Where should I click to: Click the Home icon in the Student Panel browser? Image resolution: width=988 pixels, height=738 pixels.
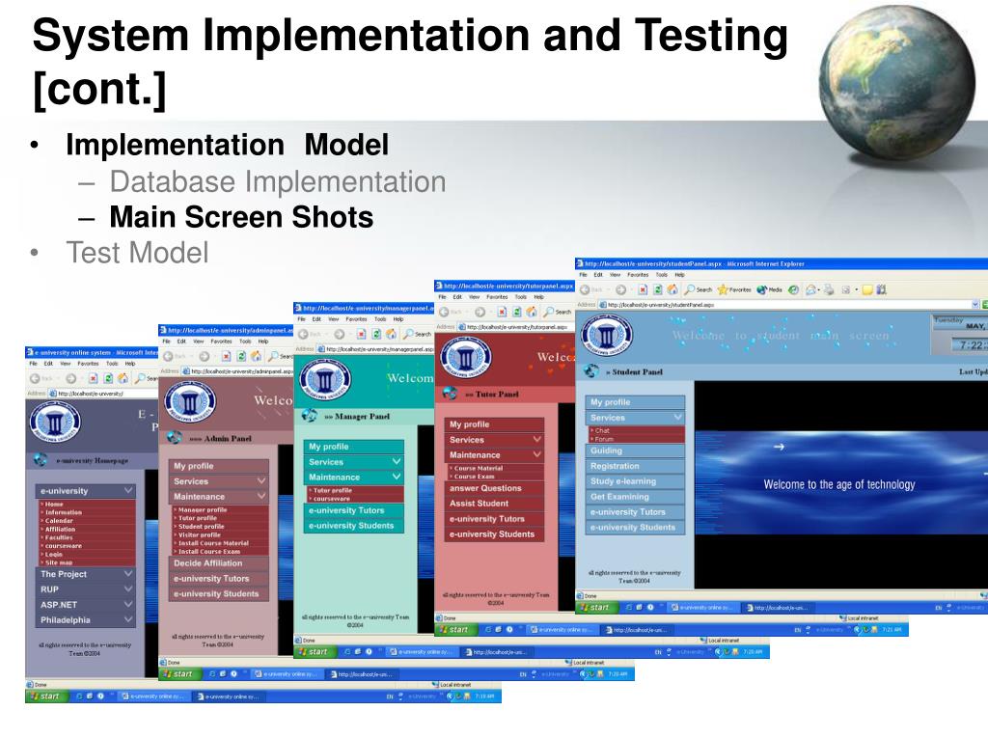672,290
